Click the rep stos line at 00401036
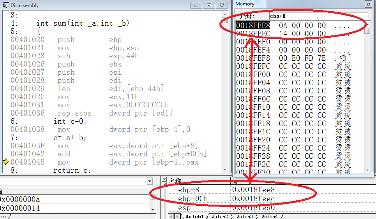 coord(91,113)
